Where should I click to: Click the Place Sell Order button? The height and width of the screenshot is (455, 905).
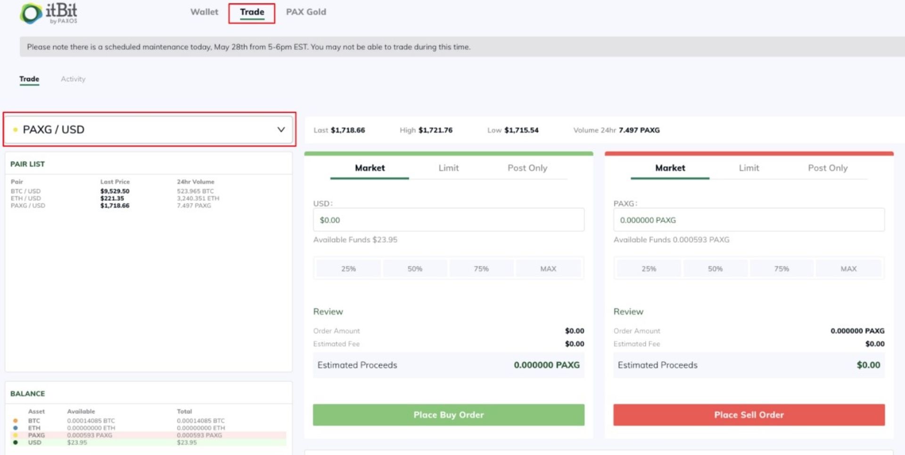coord(749,415)
